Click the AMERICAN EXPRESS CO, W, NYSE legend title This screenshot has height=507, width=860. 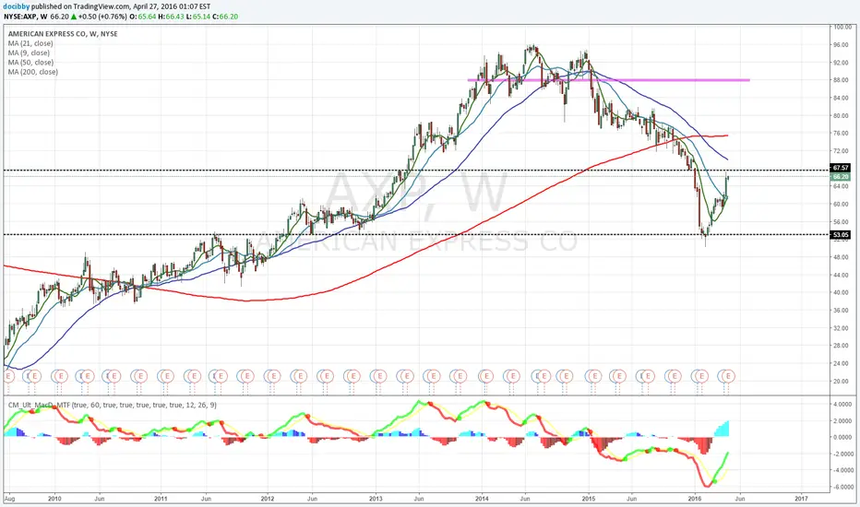pyautogui.click(x=63, y=34)
